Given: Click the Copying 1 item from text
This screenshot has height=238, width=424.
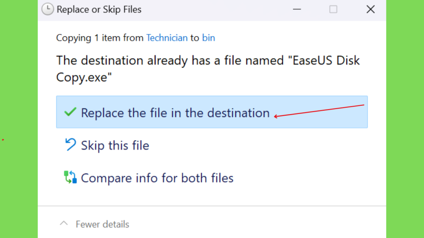Looking at the screenshot, I should [x=100, y=38].
